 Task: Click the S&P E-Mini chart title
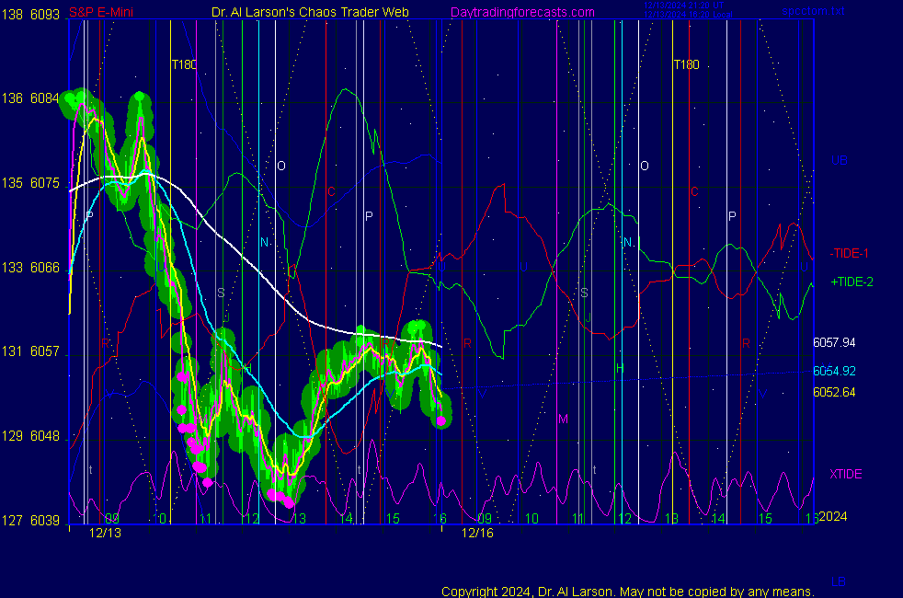tap(101, 12)
